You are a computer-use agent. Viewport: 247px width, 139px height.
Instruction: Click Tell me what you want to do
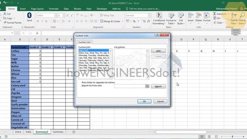click(143, 9)
